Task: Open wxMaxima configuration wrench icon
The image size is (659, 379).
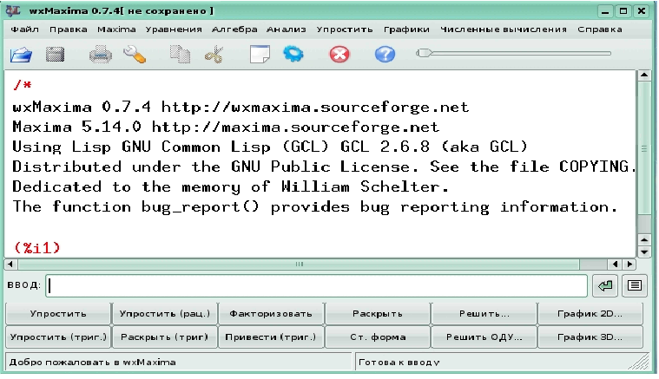Action: tap(135, 55)
